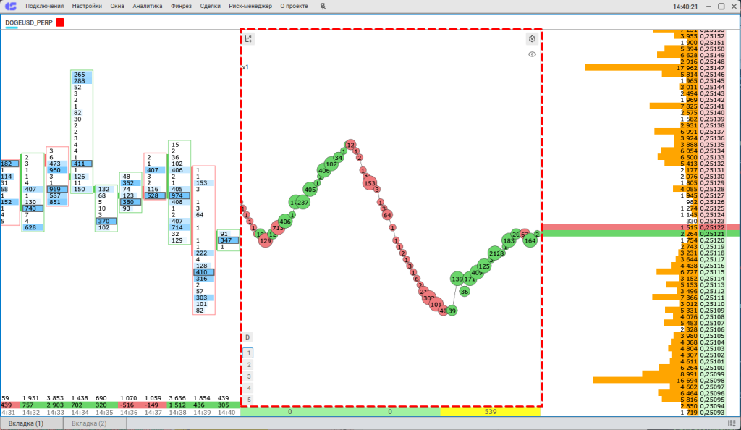Viewport: 741px width, 430px height.
Task: Click the red 64 trade bubble
Action: pos(388,215)
